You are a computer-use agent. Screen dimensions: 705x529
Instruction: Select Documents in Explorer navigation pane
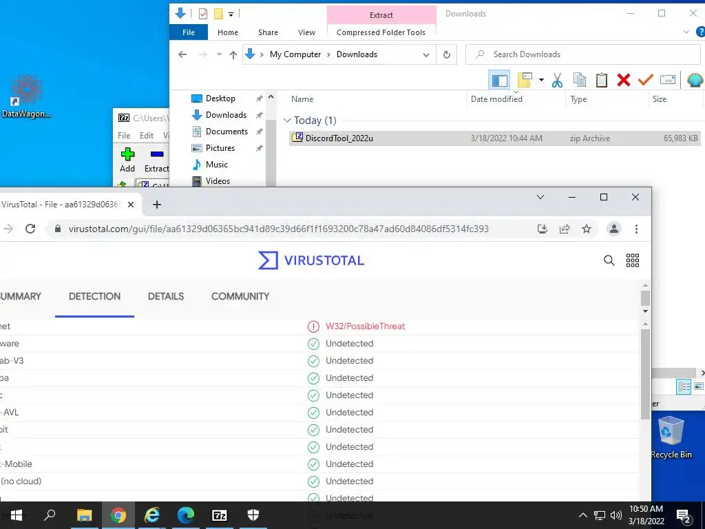(x=227, y=132)
